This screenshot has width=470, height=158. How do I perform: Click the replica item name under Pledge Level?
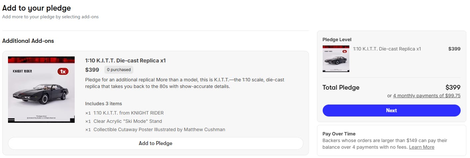pyautogui.click(x=387, y=49)
